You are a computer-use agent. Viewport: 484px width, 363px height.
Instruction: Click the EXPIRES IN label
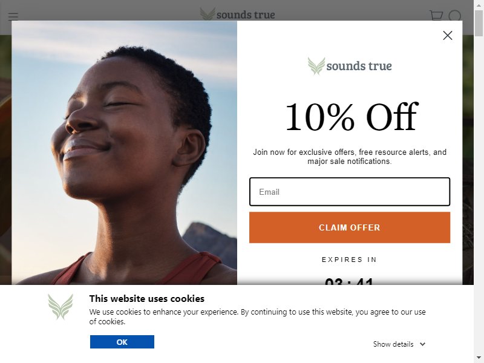[x=349, y=260]
